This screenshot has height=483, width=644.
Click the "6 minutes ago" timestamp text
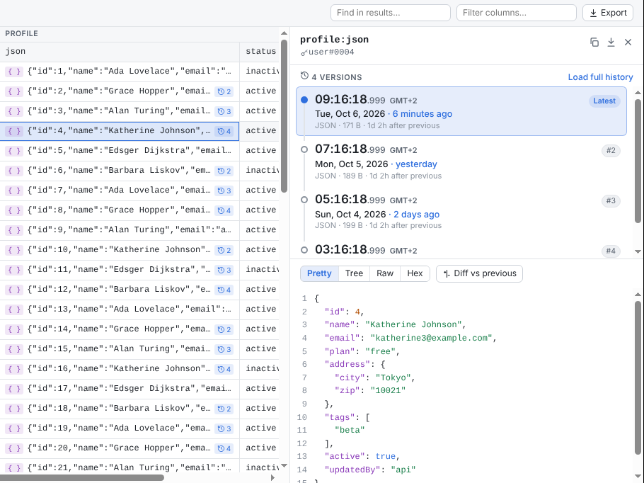click(x=422, y=114)
